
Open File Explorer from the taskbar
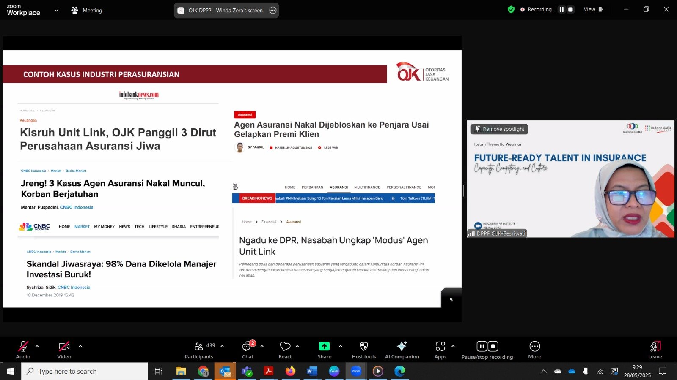tap(181, 371)
